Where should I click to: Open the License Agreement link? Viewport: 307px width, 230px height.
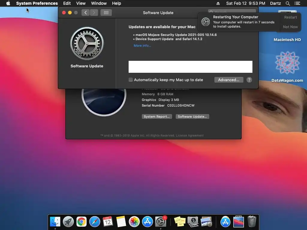(190, 135)
